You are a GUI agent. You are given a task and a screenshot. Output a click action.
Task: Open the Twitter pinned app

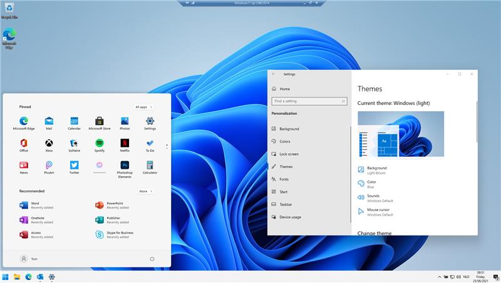pyautogui.click(x=74, y=167)
